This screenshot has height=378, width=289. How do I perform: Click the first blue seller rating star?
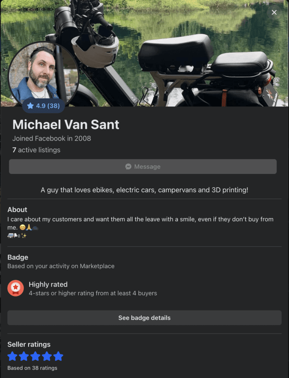[x=12, y=356]
